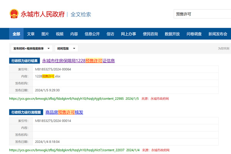
Task: Open the 新闻发布会 tab
Action: click(x=218, y=34)
